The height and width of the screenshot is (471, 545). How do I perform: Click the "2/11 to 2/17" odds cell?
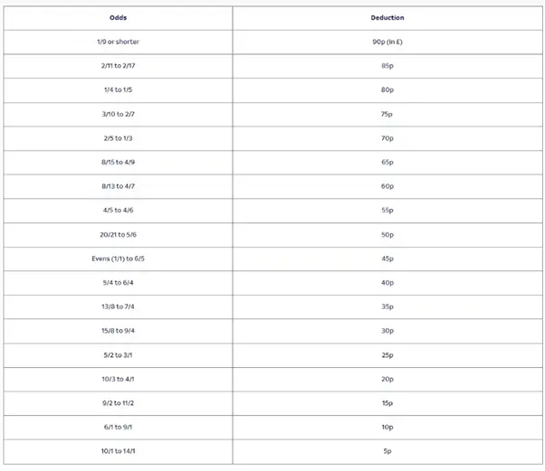(x=118, y=66)
